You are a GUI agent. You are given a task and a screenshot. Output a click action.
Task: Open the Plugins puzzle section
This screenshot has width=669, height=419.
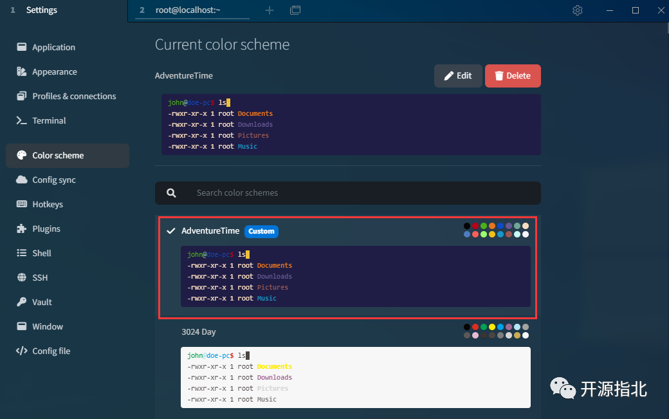point(46,228)
